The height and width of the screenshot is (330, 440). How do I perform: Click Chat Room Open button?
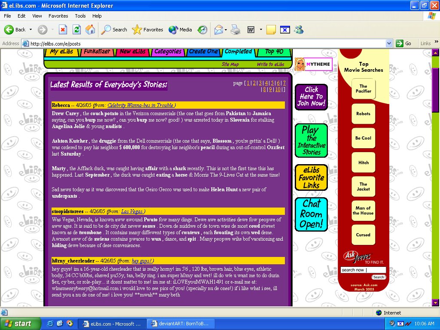pyautogui.click(x=311, y=214)
